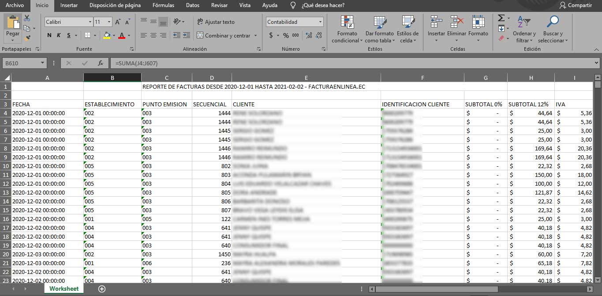Viewport: 602px width, 296px height.
Task: Switch to the Fórmulas ribbon tab
Action: [163, 5]
